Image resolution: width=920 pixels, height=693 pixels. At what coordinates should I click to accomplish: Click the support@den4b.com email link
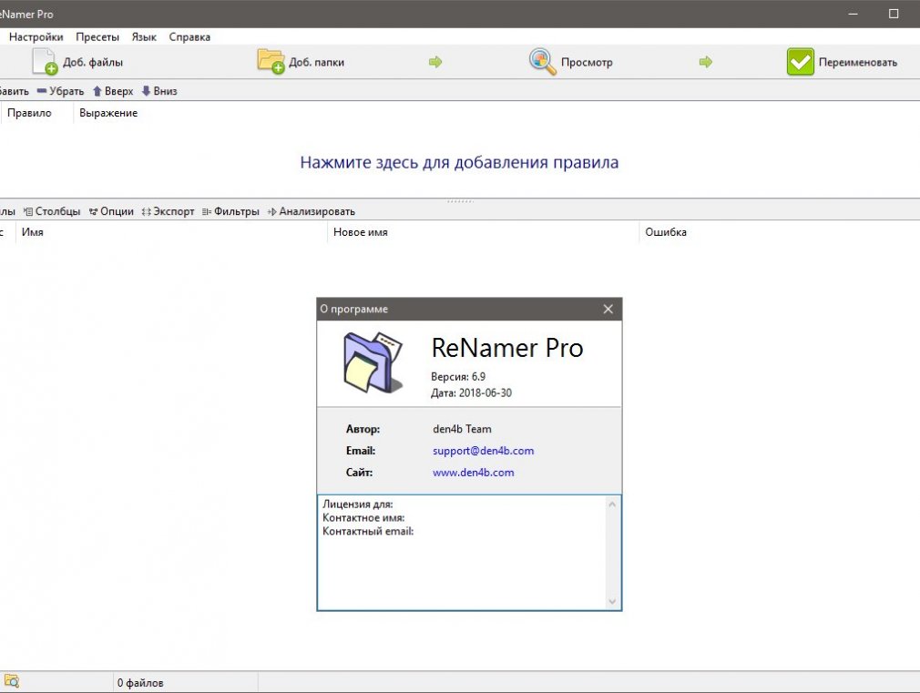484,451
